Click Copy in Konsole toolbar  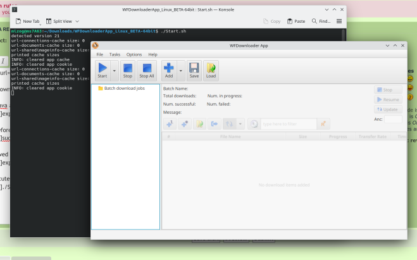click(272, 22)
